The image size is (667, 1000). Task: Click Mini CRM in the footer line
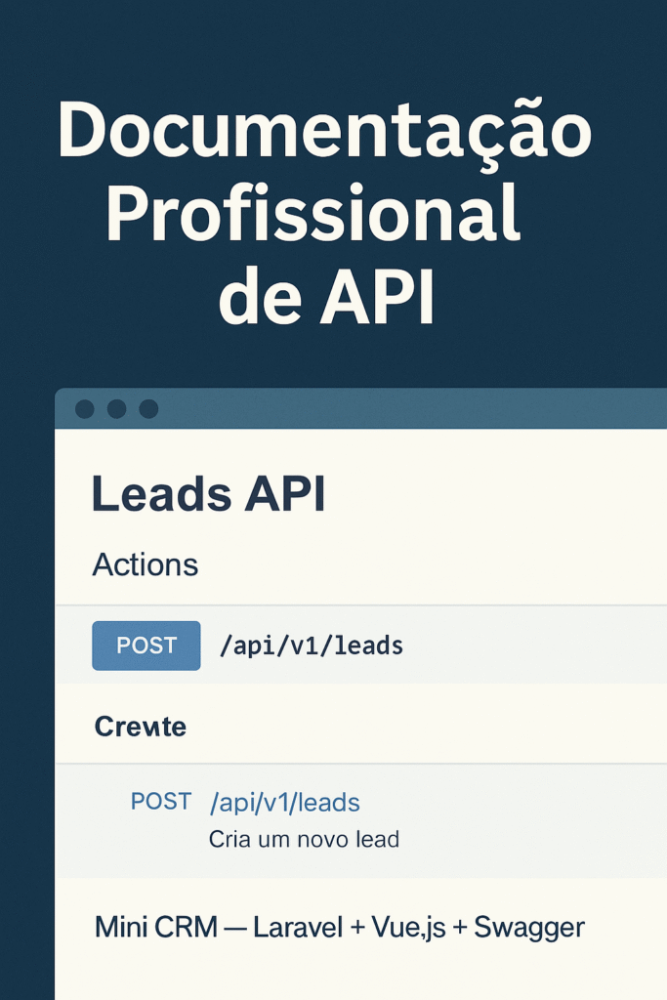pos(156,928)
